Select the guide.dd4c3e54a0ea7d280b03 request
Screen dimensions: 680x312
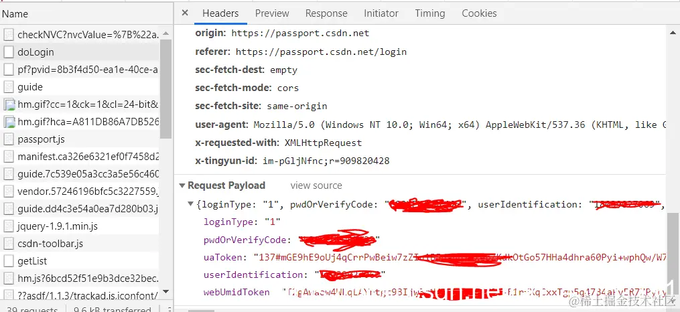[x=80, y=209]
